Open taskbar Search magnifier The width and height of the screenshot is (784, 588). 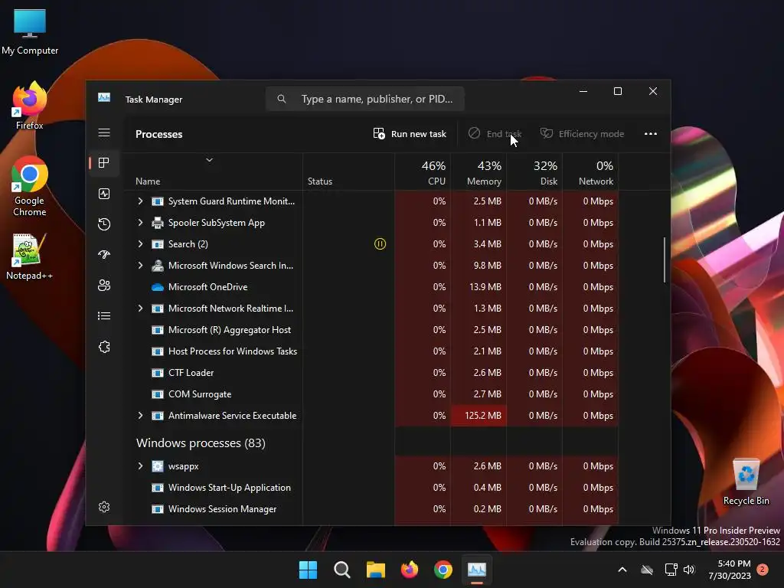342,570
